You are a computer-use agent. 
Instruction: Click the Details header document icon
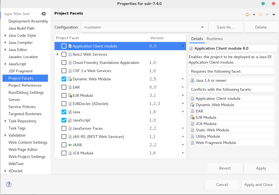point(191,48)
